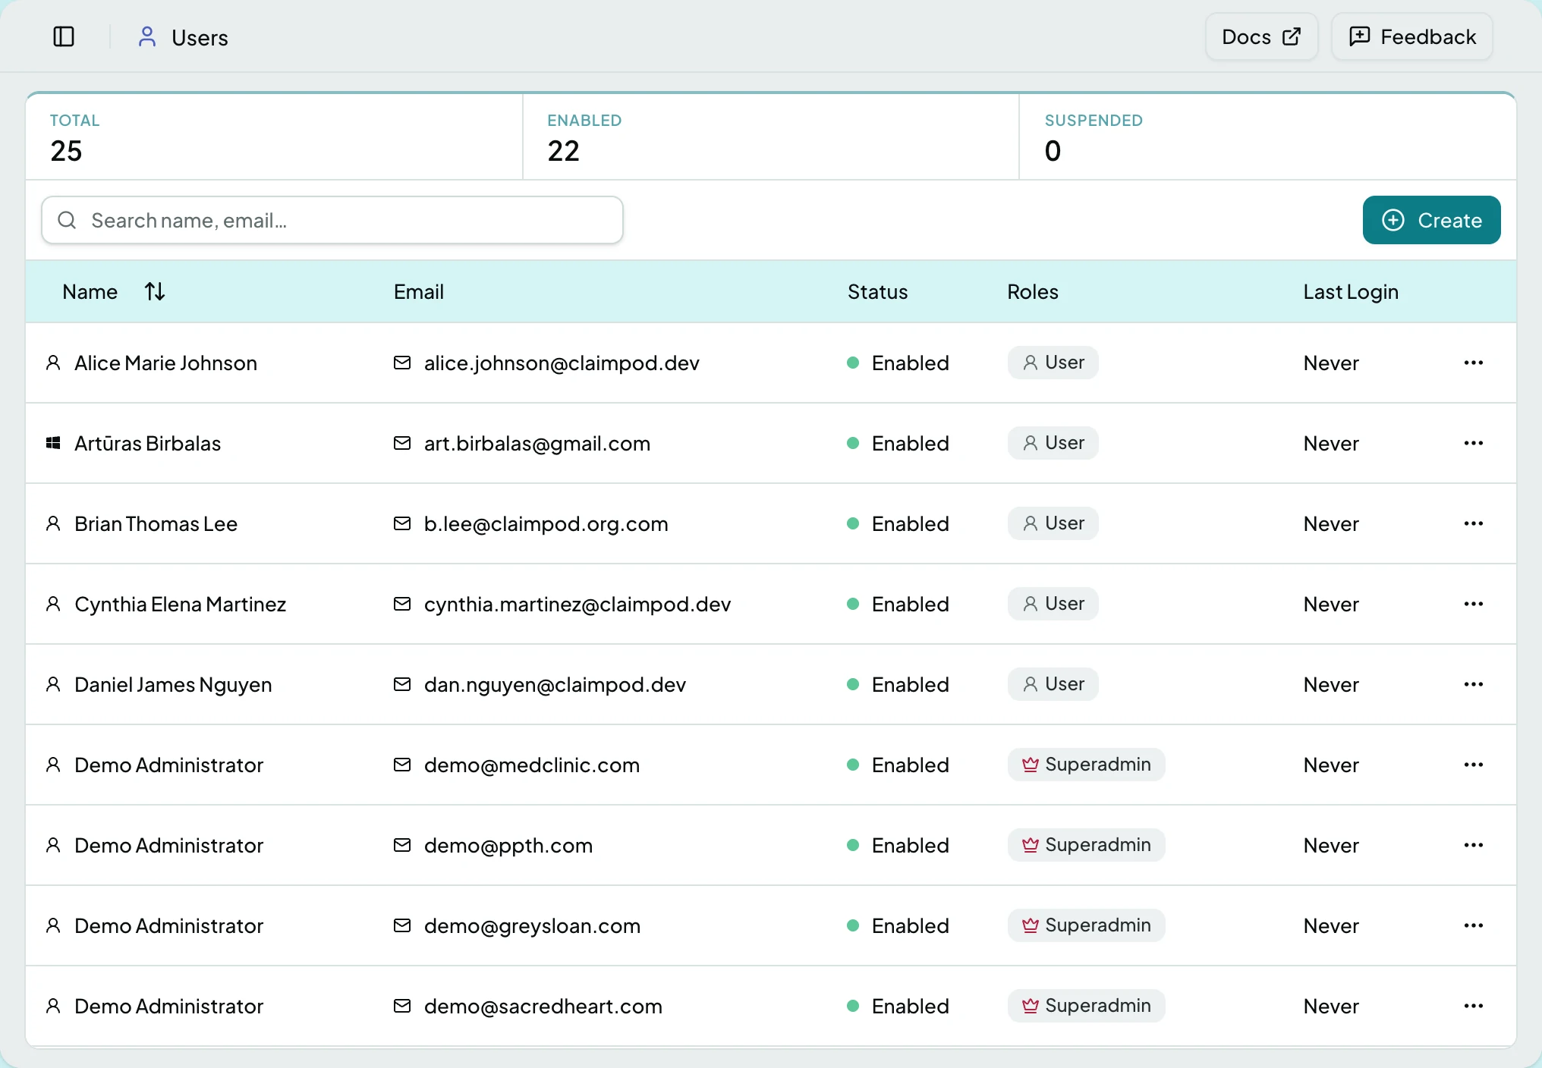Create a new user
The image size is (1542, 1068).
tap(1431, 220)
